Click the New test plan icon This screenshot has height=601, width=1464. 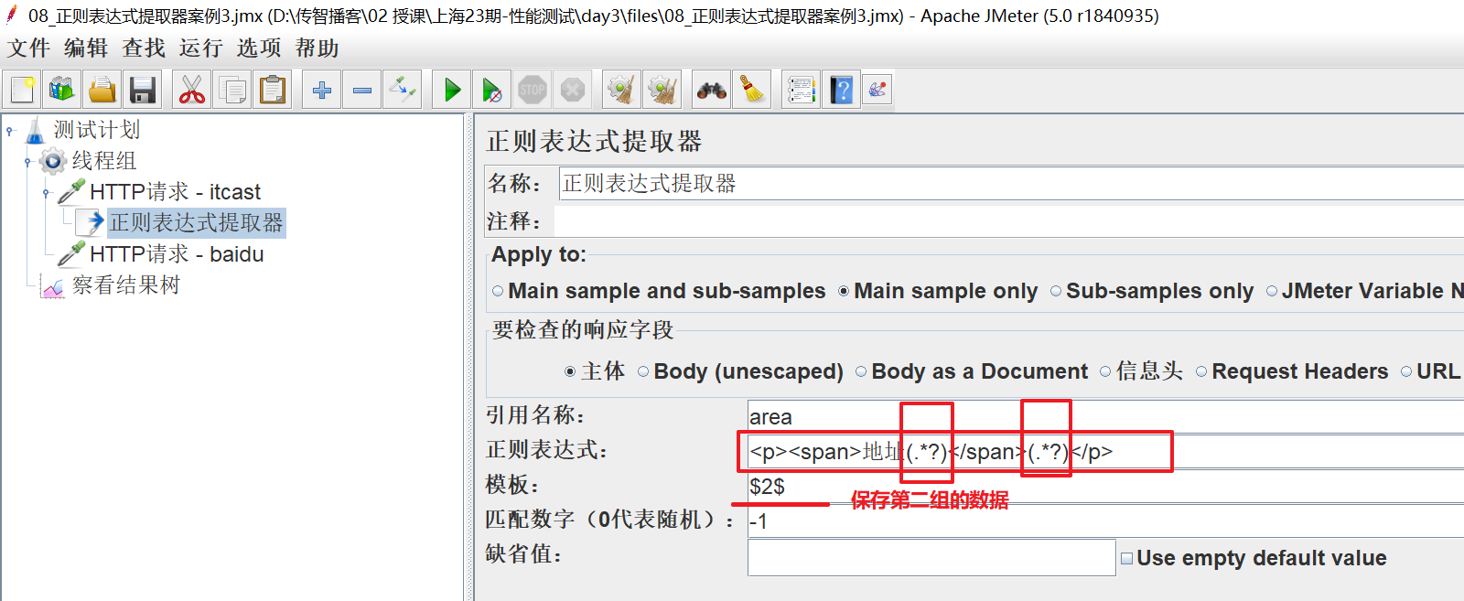[23, 90]
